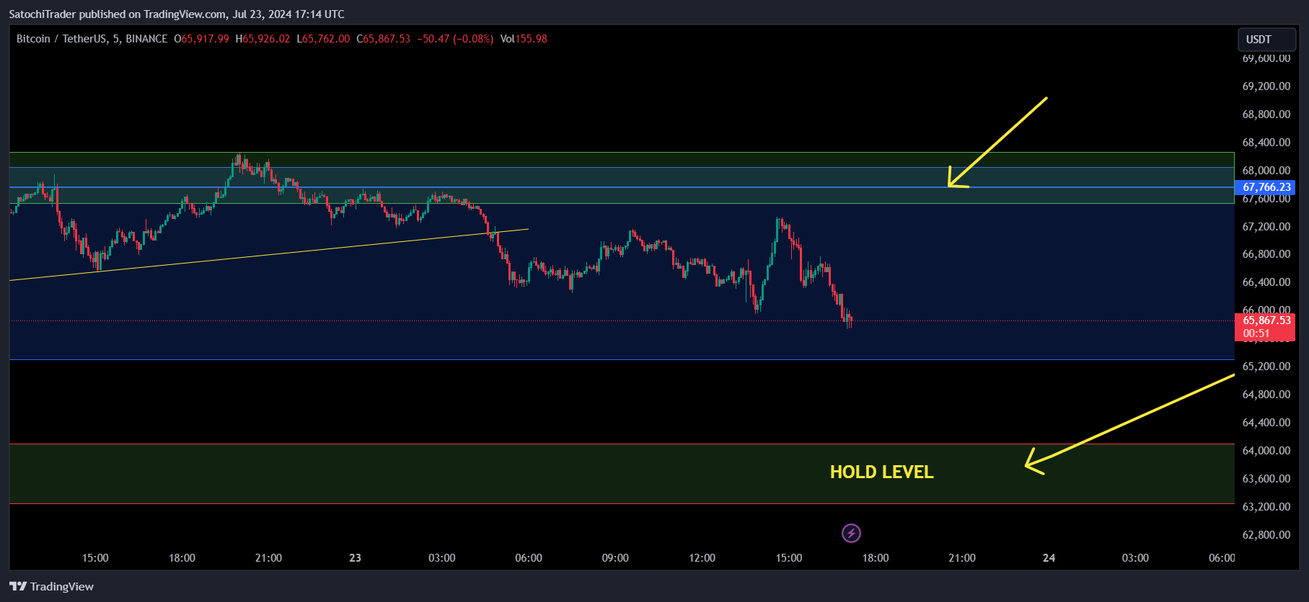1309x602 pixels.
Task: Click the close price C65,867.53 value
Action: tap(383, 39)
